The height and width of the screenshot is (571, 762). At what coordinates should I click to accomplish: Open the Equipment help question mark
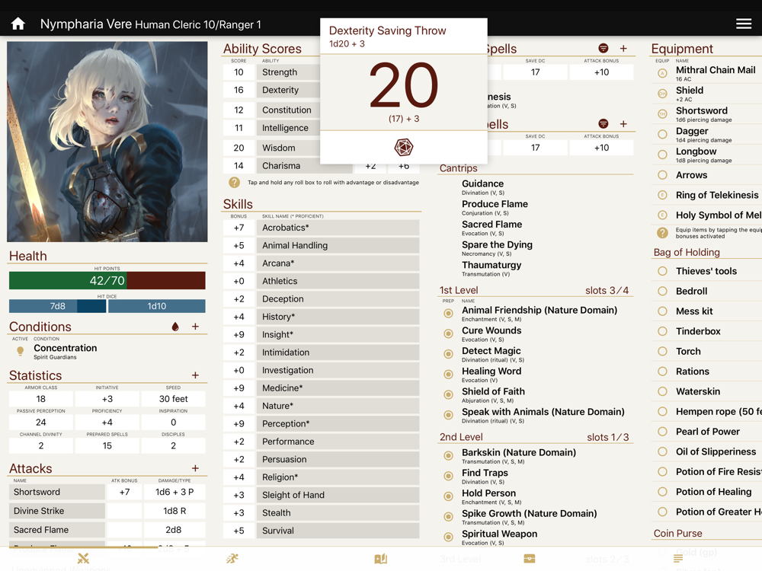(662, 232)
